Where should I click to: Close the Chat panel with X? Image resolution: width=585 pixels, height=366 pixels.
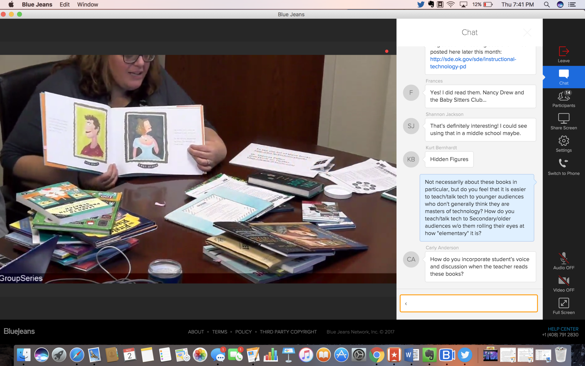click(527, 33)
